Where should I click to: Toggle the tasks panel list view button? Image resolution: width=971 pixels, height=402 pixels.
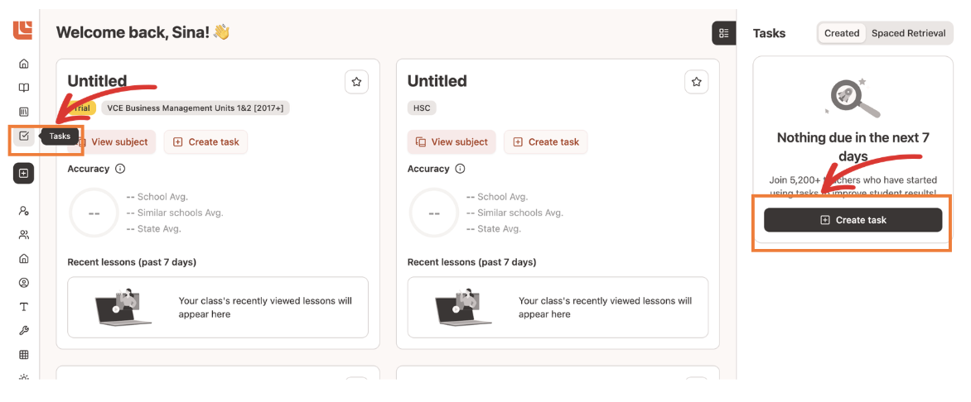click(723, 33)
